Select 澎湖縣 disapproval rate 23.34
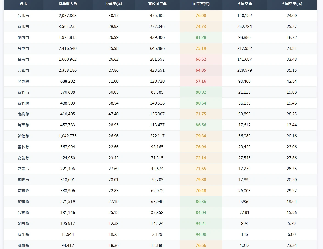Image resolution: width=323 pixels, height=249 pixels. (292, 245)
